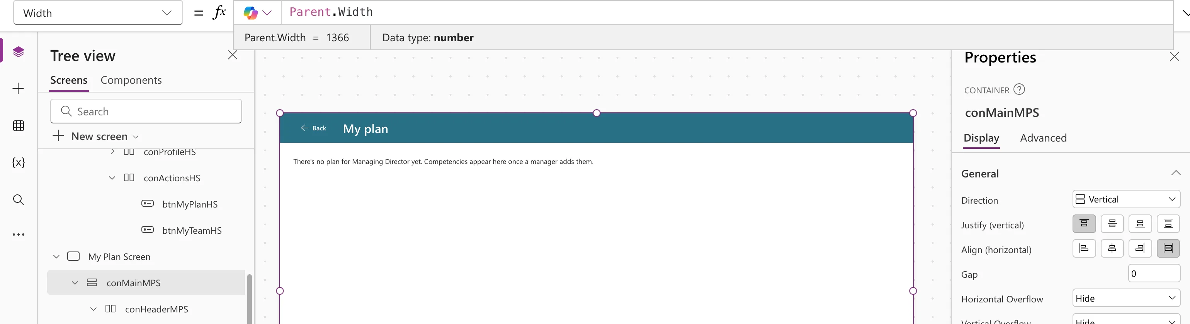
Task: Click the tree view Search field
Action: 146,111
